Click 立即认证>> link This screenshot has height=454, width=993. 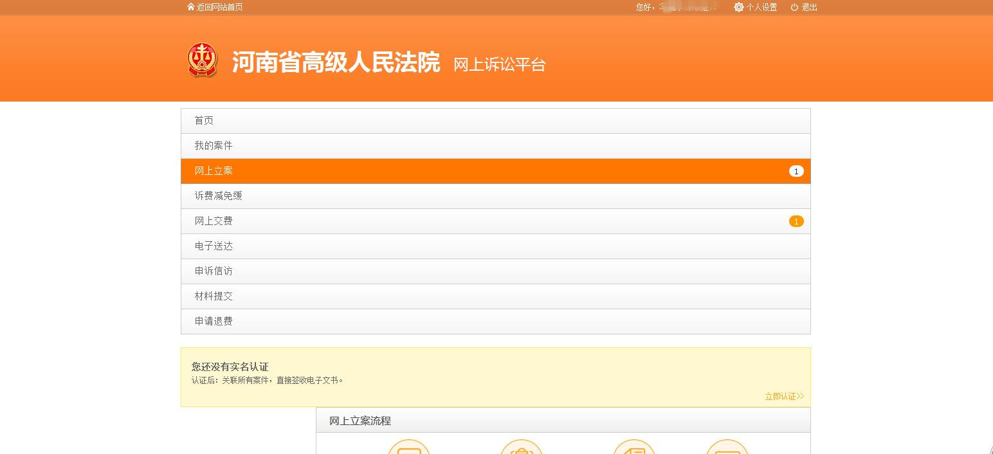tap(784, 396)
